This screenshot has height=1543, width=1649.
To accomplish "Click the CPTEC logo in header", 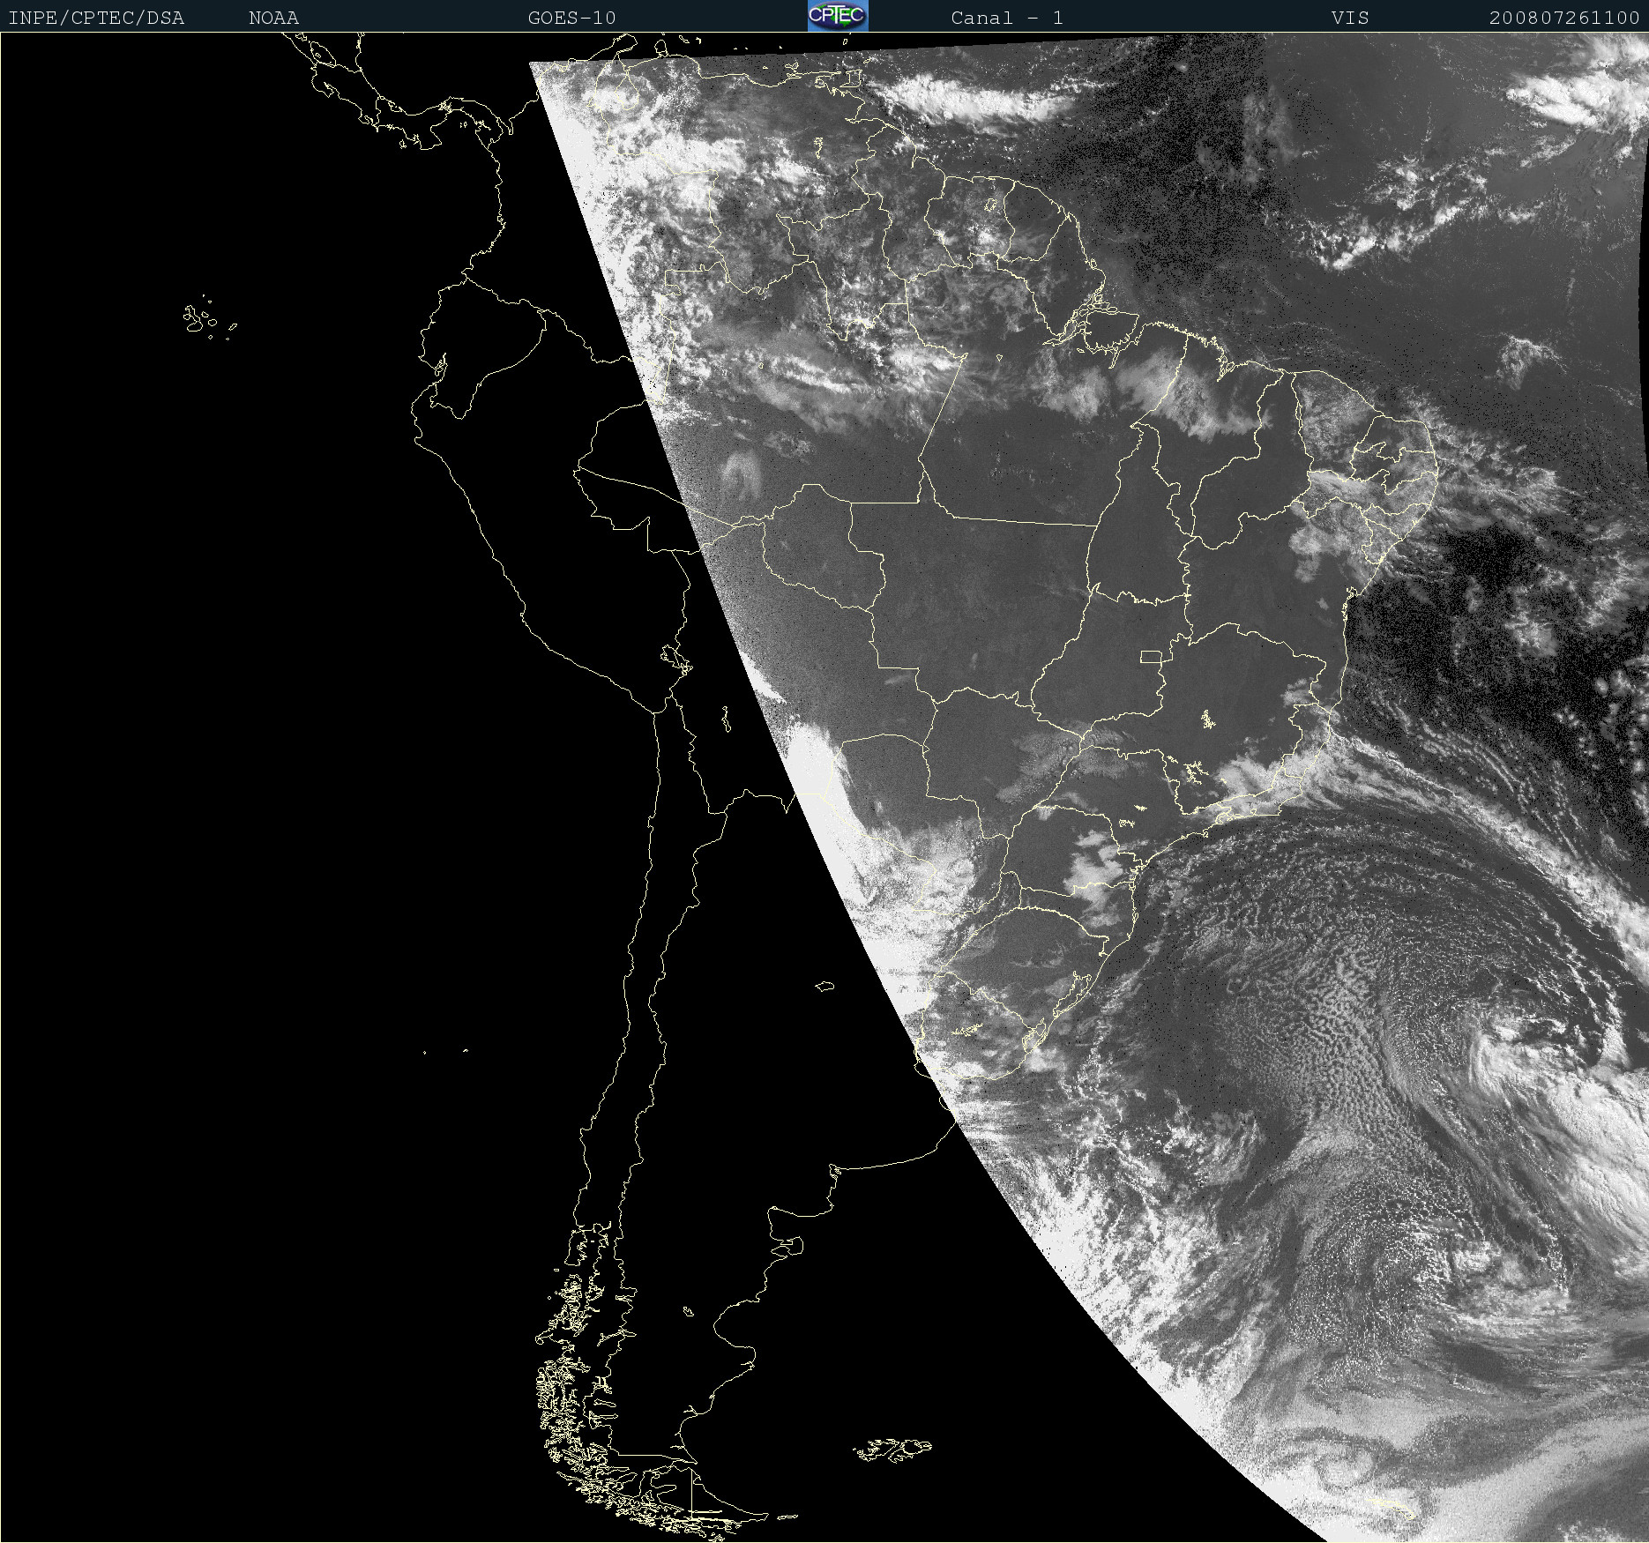I will (838, 16).
